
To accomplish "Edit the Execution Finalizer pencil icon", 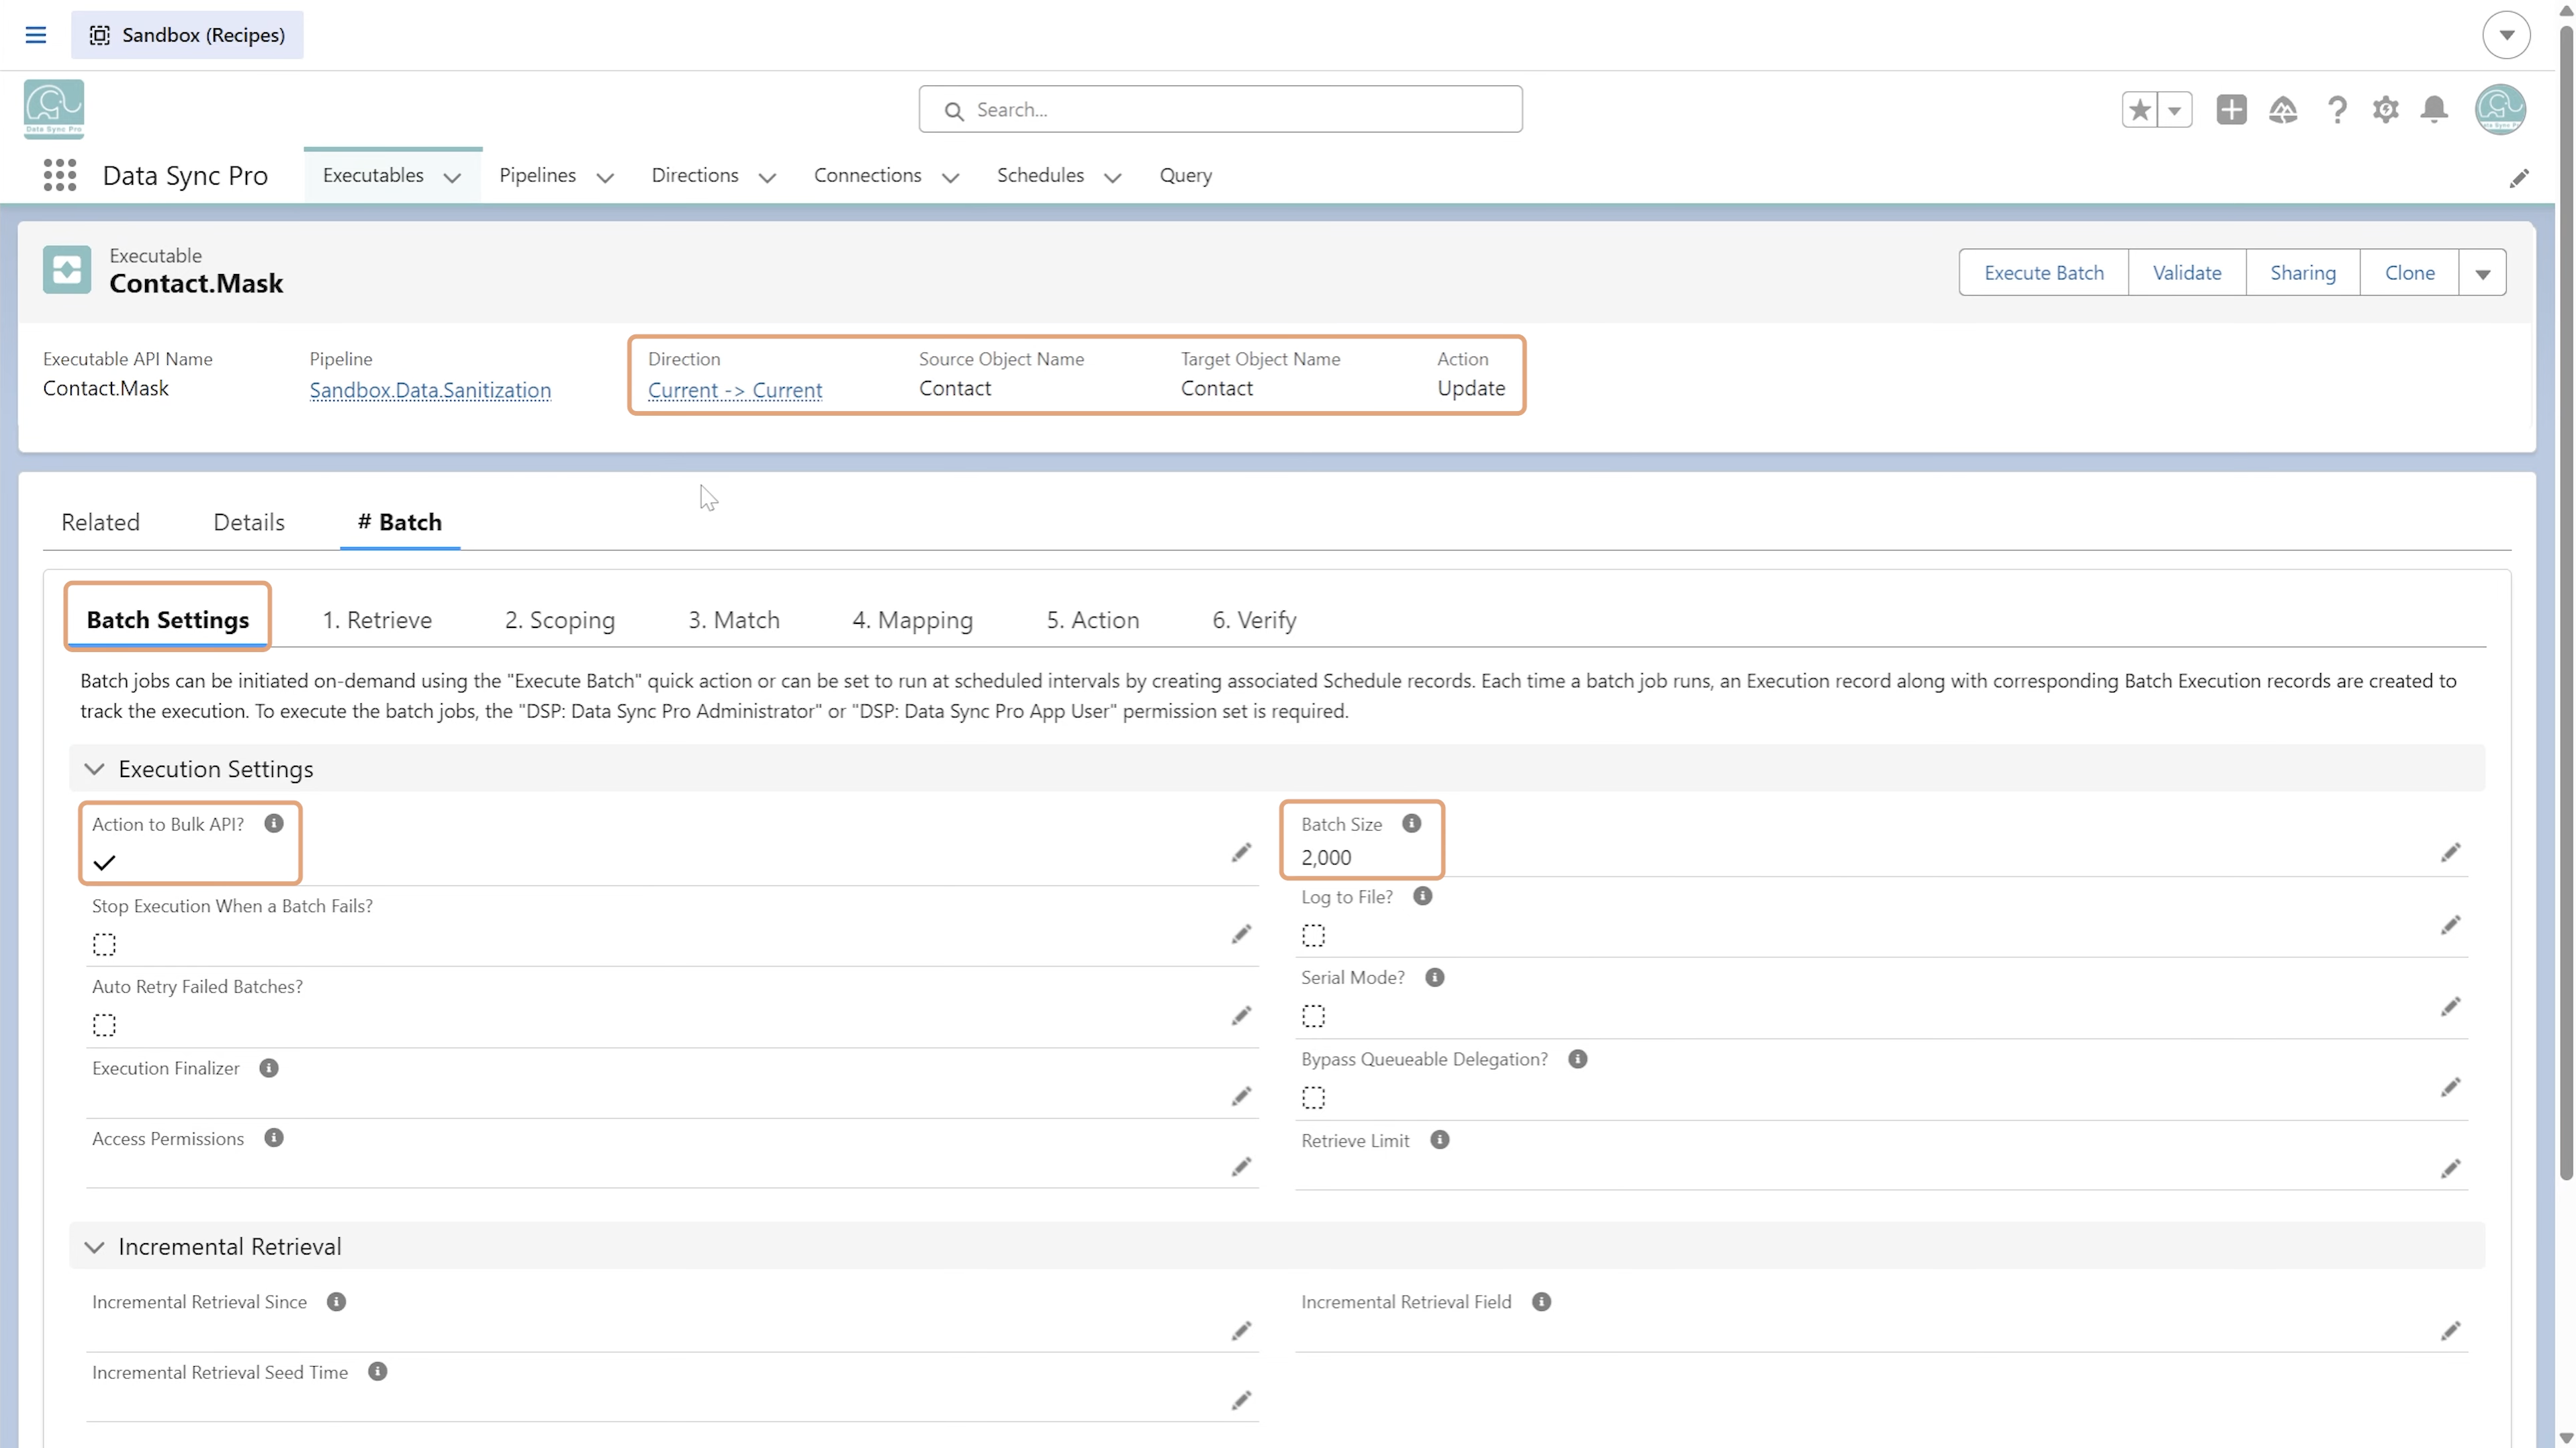I will click(1241, 1097).
